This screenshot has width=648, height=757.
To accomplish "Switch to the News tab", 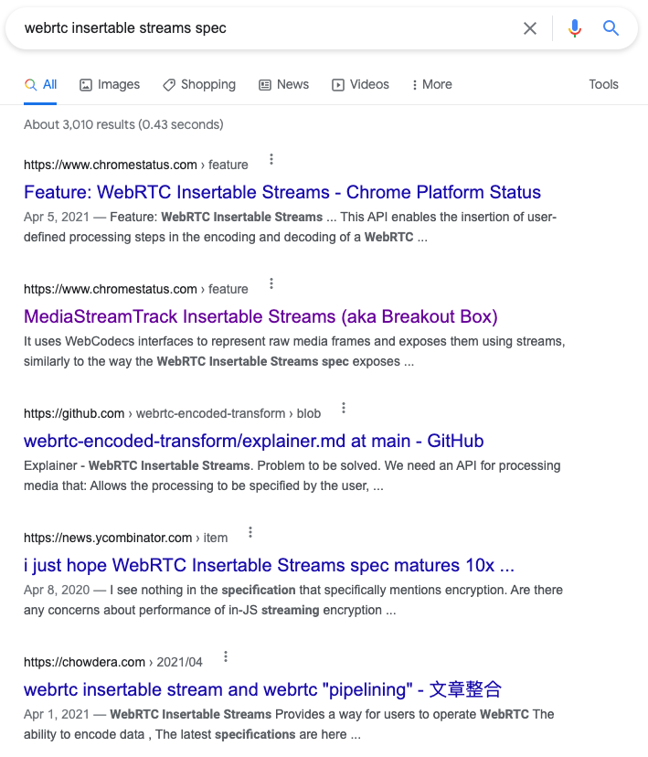I will [x=284, y=85].
